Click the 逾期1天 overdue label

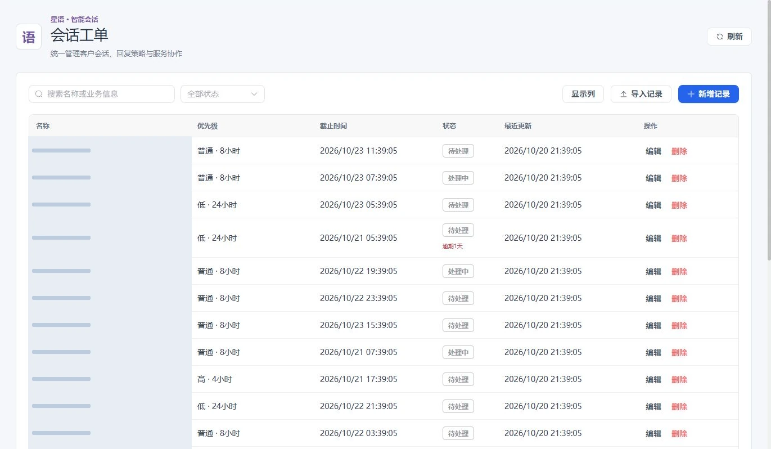pos(453,246)
